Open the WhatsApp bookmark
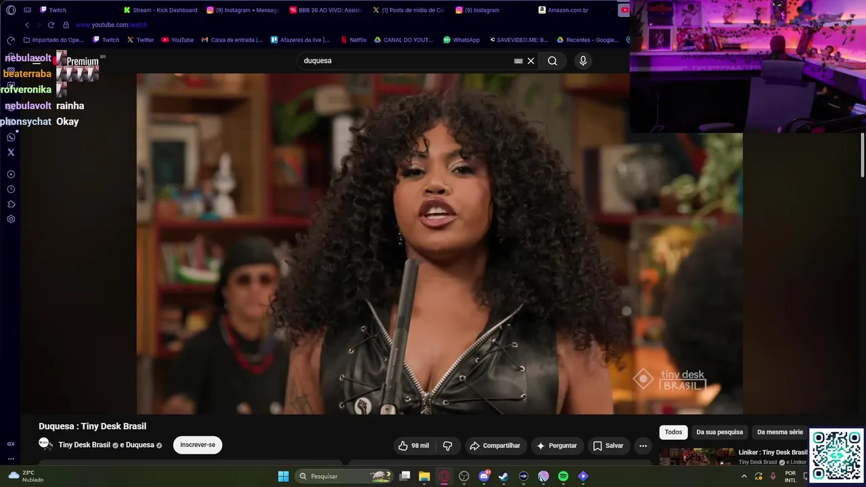Viewport: 866px width, 487px height. pos(461,40)
